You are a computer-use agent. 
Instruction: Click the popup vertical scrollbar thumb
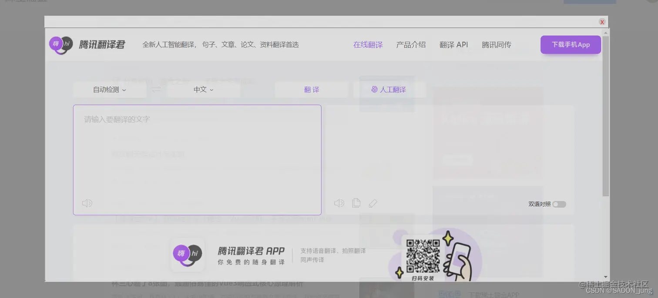tap(606, 116)
